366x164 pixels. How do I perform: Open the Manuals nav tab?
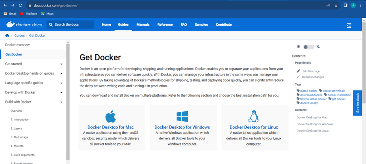pyautogui.click(x=143, y=25)
